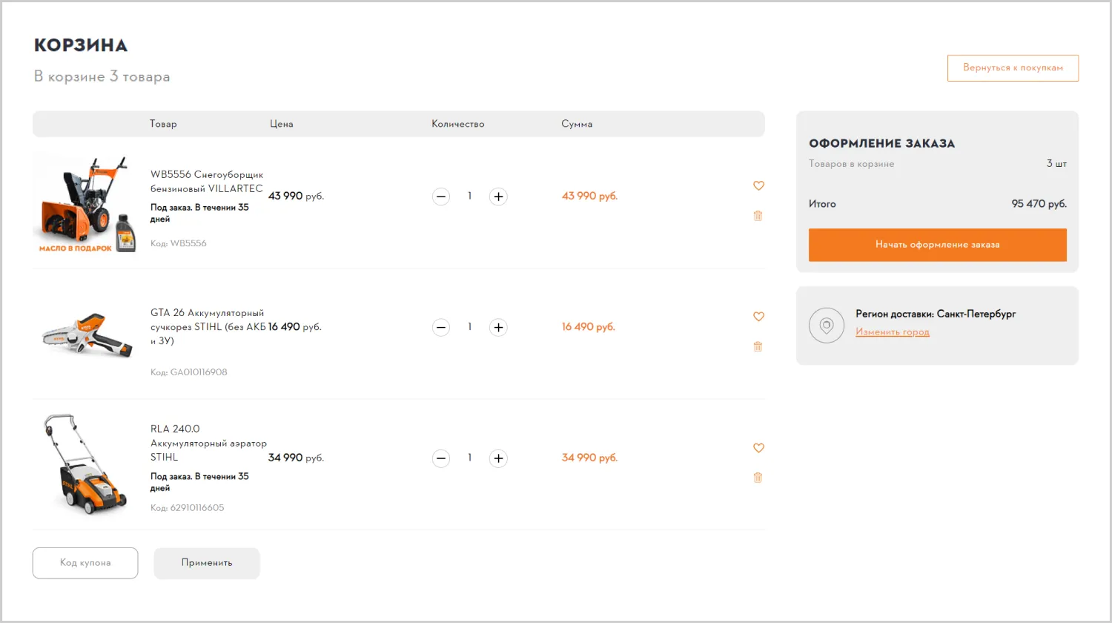Click product code 'Код: 62910116605'

[x=188, y=508]
